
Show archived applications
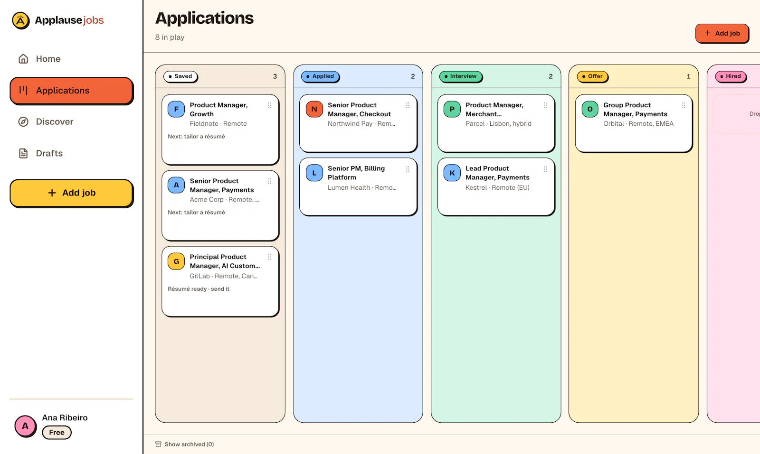click(x=184, y=445)
